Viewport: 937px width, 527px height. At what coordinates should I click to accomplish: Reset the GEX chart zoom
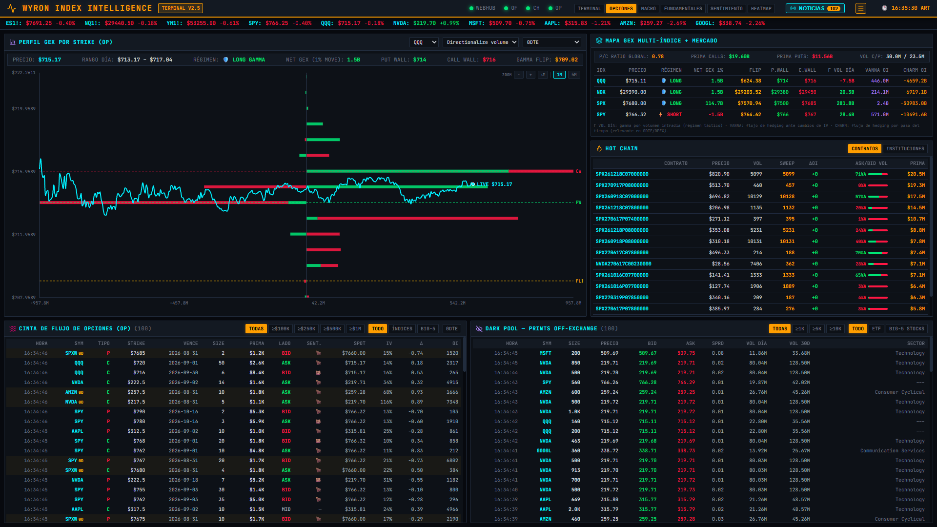(x=543, y=75)
